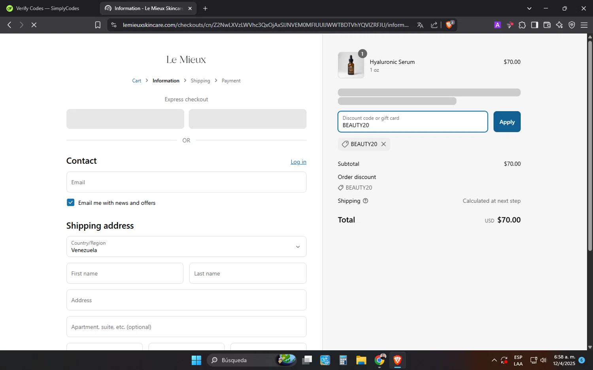Screen dimensions: 593x370
Task: Apply the discount code
Action: click(x=507, y=122)
